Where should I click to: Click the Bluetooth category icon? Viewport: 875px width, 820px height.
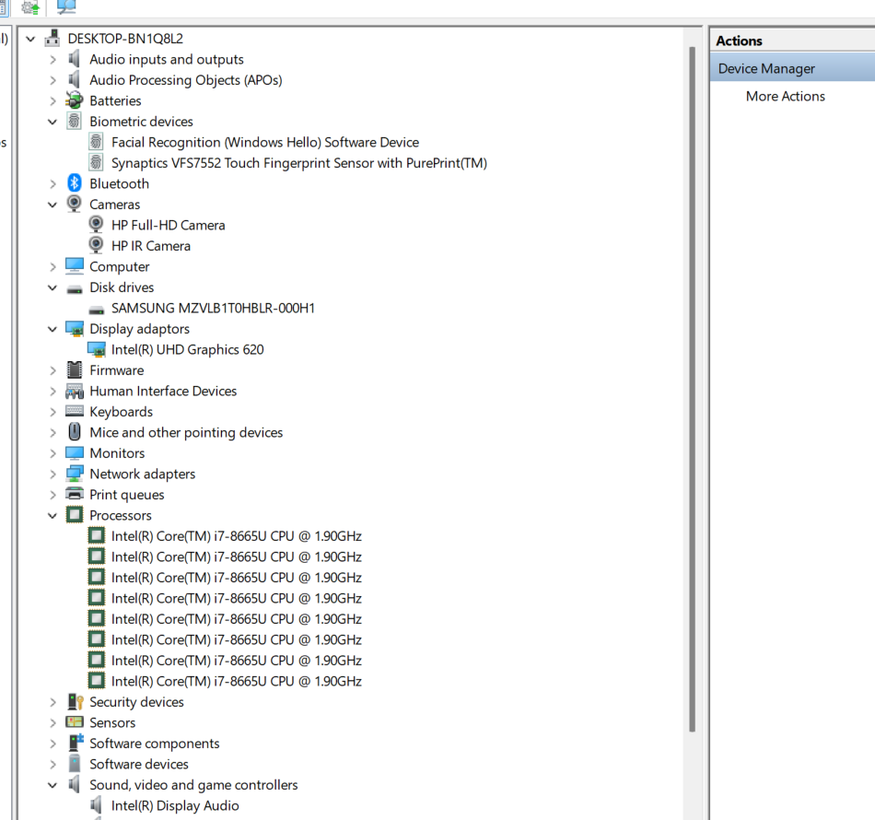coord(75,183)
